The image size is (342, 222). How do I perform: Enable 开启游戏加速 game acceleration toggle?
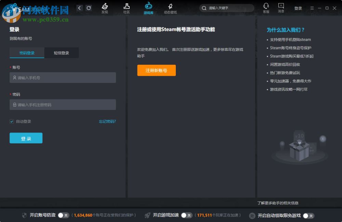click(187, 215)
